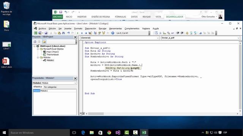243x136 pixels.
Task: Collapse the Módulos folder node
Action: tap(38, 57)
